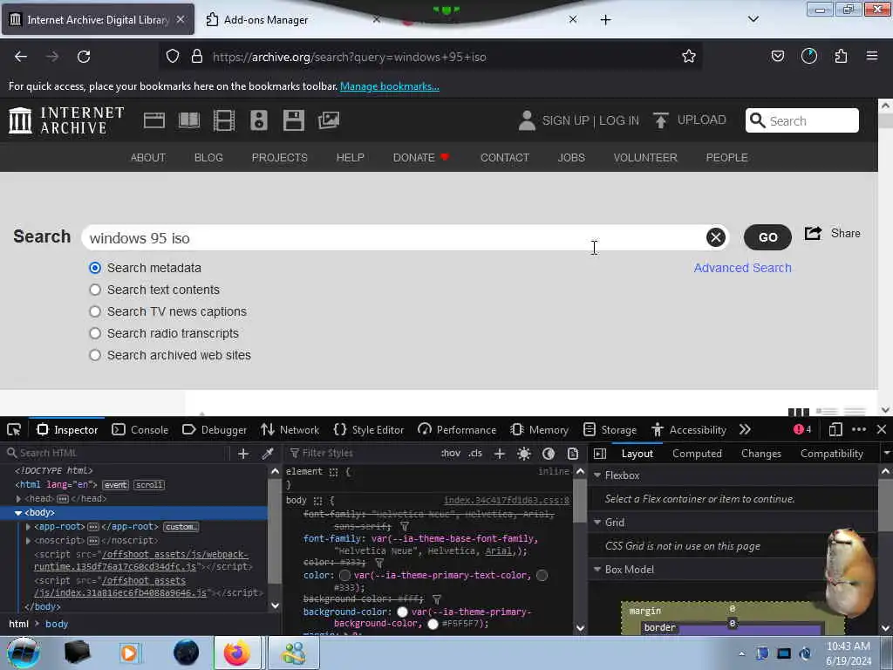Image resolution: width=893 pixels, height=670 pixels.
Task: Open the Internet Archive web (Wayback) icon
Action: 153,120
